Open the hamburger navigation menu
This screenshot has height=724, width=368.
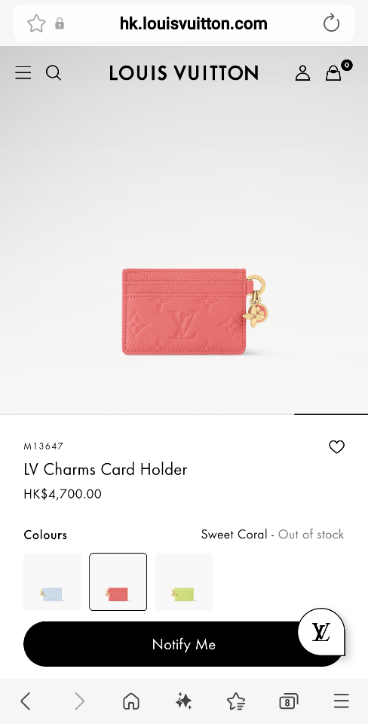23,73
